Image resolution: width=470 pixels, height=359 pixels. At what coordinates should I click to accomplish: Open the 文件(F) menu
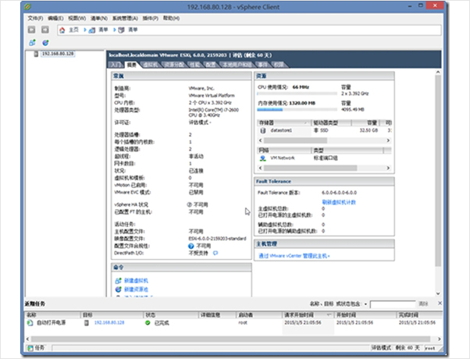pos(35,18)
